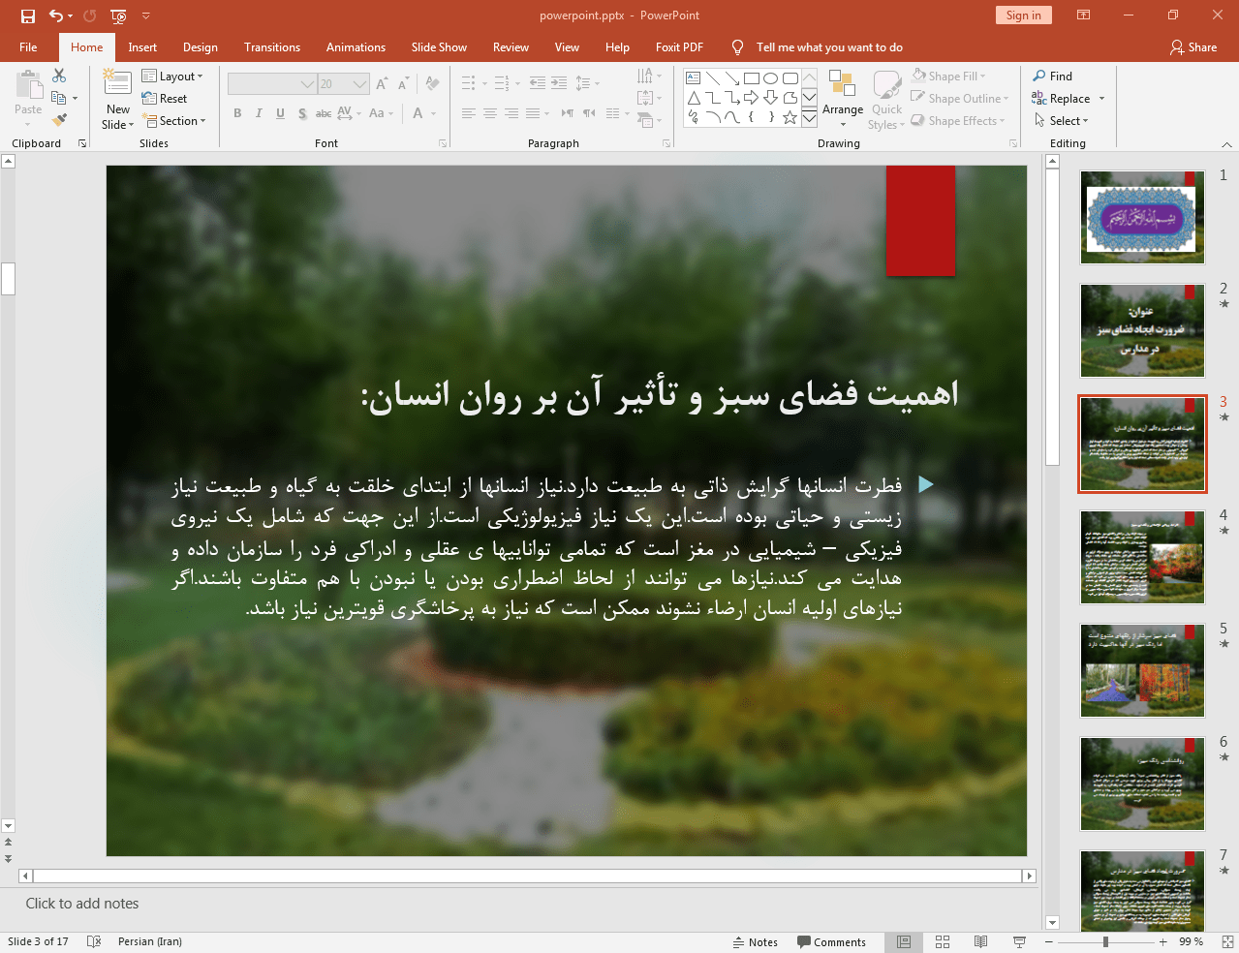
Task: Click zoom out minus button
Action: click(1048, 941)
